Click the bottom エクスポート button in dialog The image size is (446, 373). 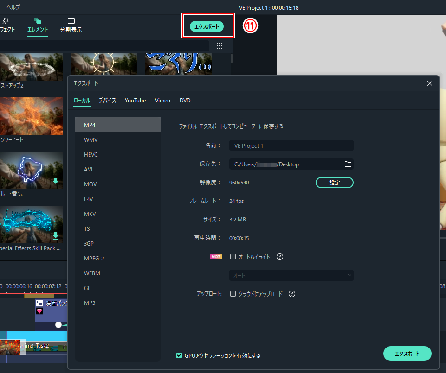point(407,354)
